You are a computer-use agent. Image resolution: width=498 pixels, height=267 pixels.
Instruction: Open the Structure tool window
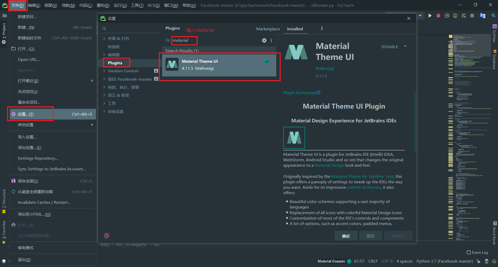point(4,201)
